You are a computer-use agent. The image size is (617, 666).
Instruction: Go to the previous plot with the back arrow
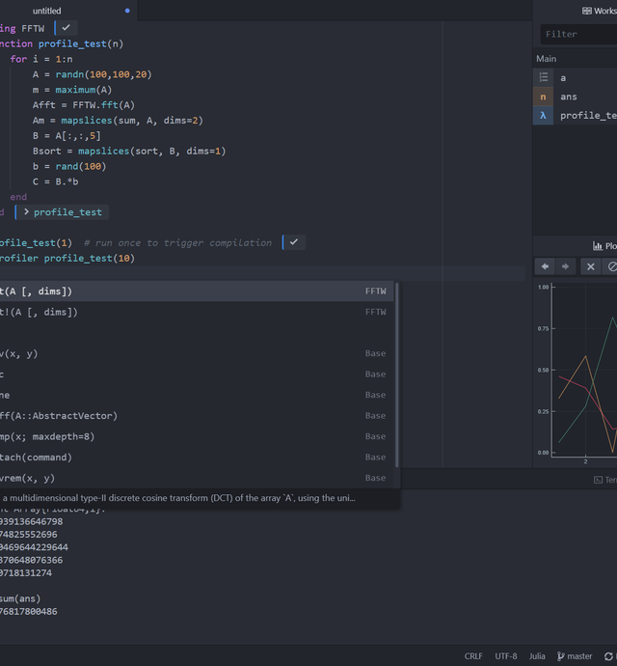click(x=545, y=266)
